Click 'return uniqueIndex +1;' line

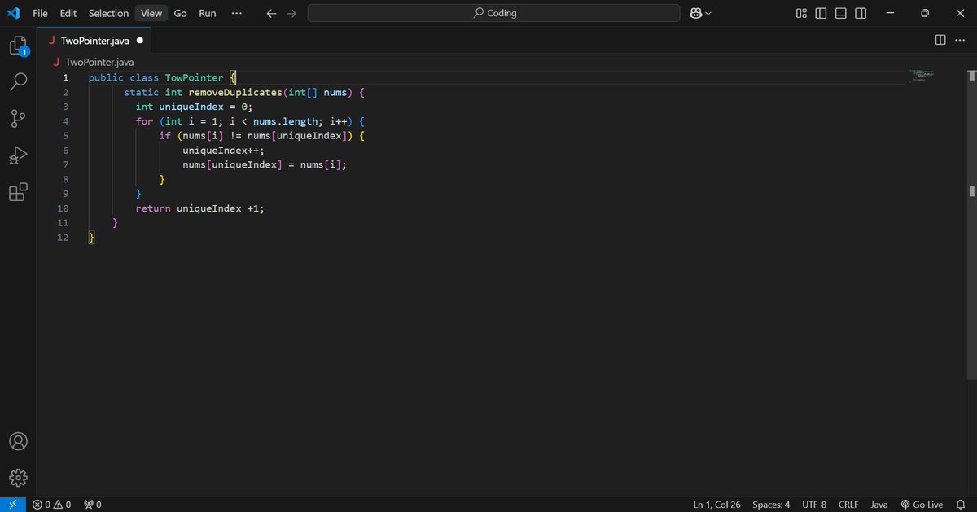pos(200,208)
